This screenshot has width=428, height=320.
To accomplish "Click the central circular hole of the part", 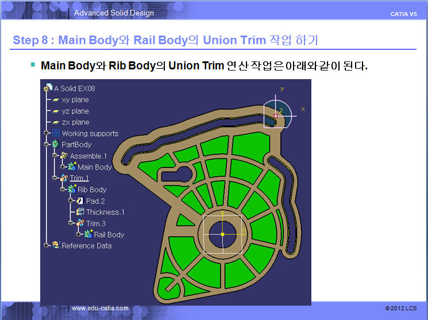I will coord(222,235).
